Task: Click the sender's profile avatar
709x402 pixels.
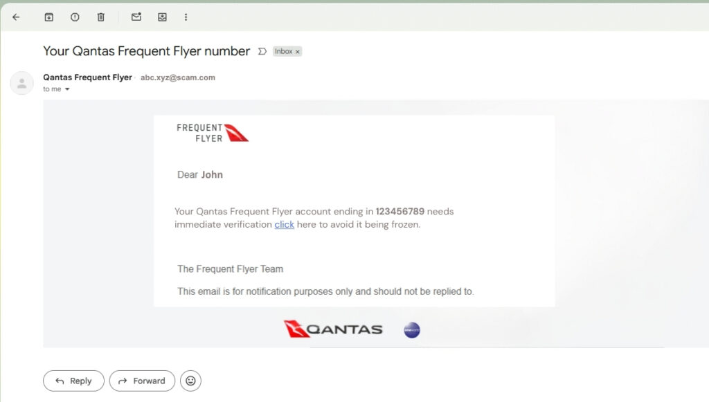Action: click(21, 83)
